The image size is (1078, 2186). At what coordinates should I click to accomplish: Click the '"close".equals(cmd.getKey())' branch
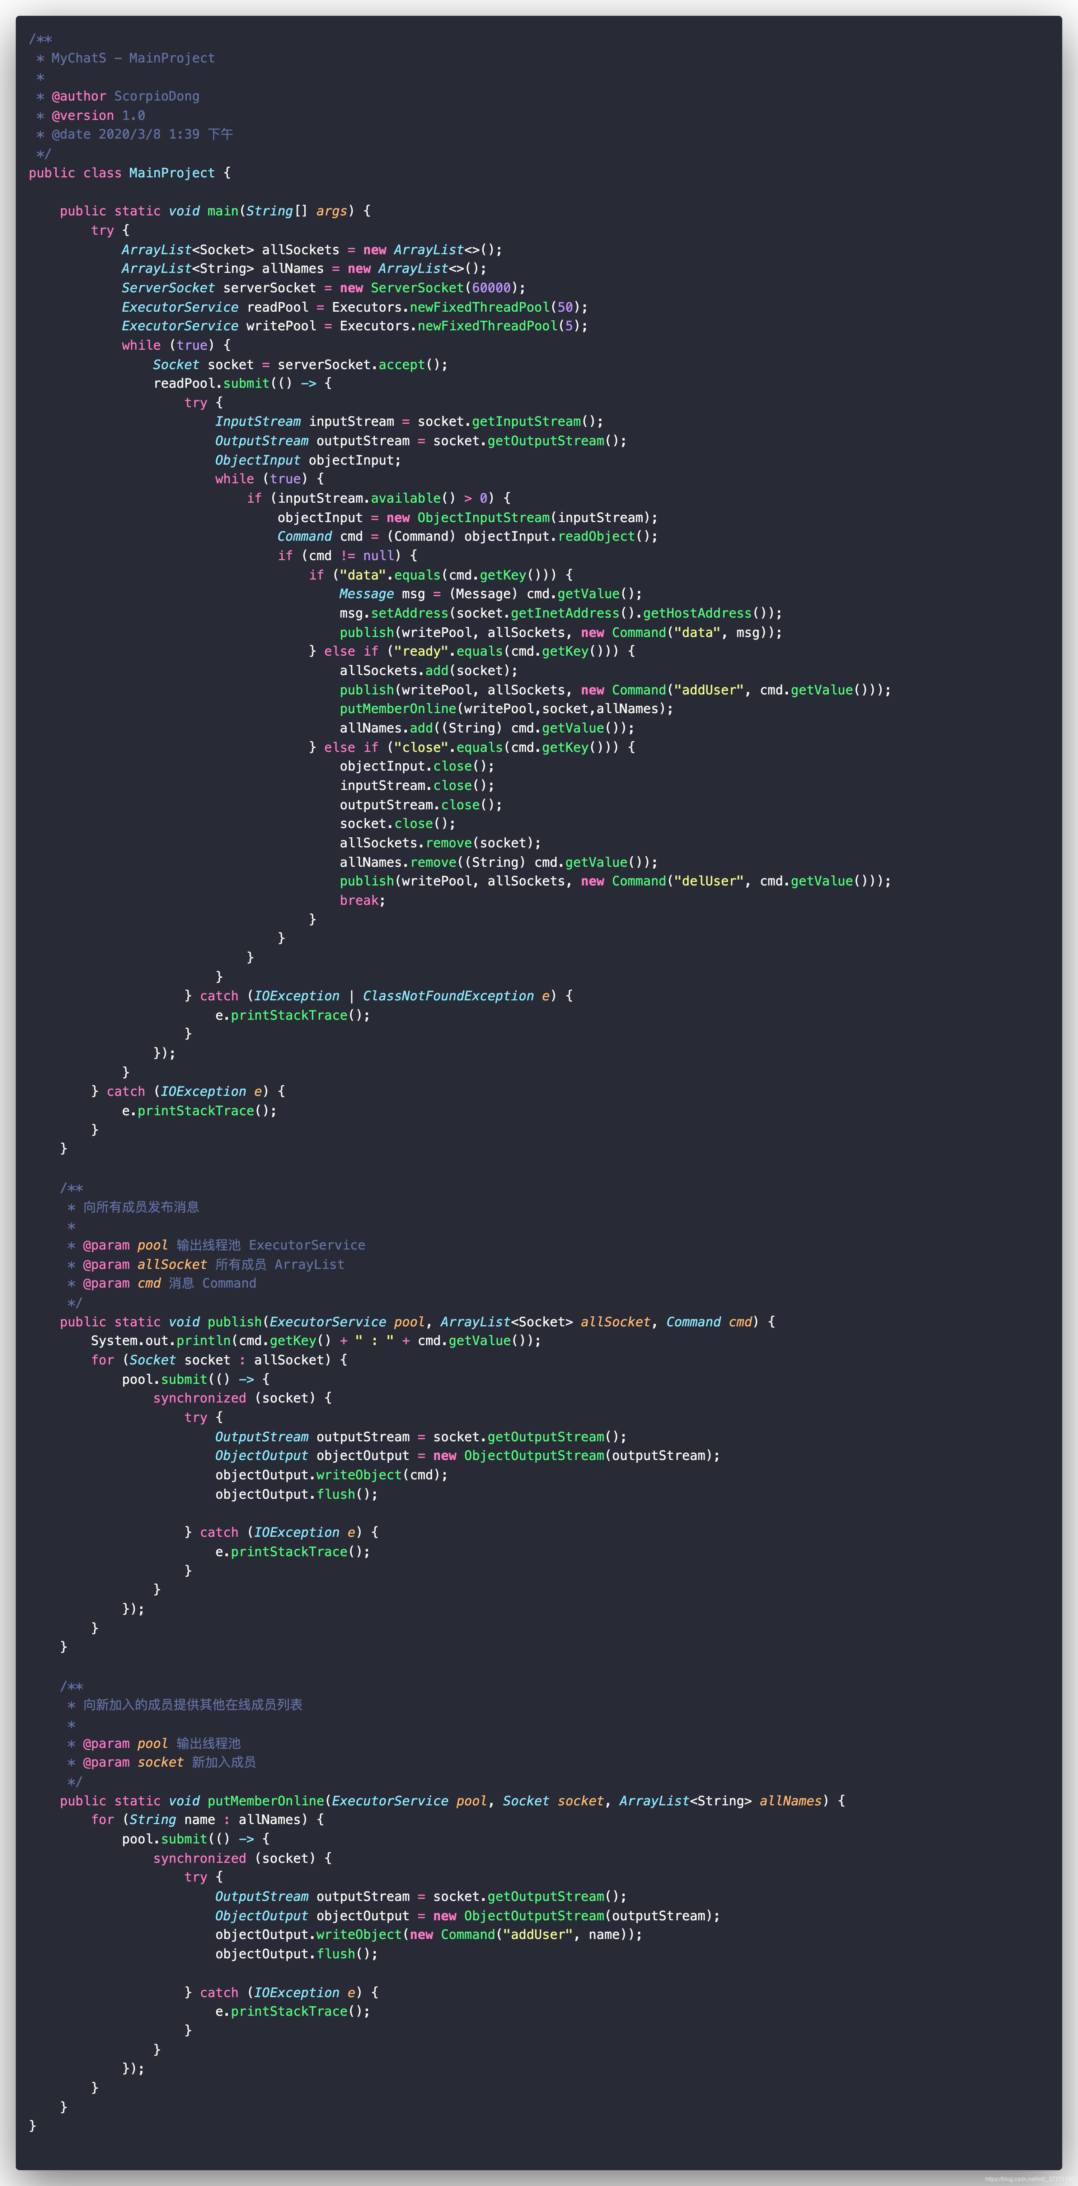[x=472, y=747]
